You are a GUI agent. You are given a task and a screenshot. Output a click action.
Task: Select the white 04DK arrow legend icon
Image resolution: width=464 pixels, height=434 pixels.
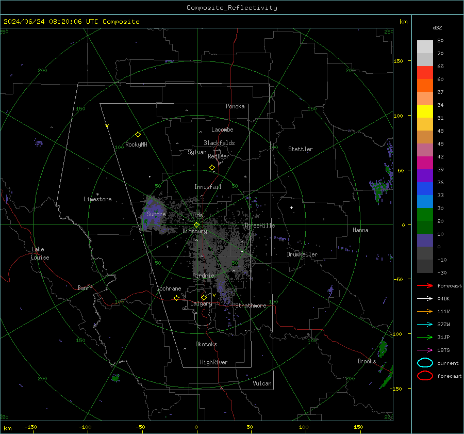(x=425, y=299)
